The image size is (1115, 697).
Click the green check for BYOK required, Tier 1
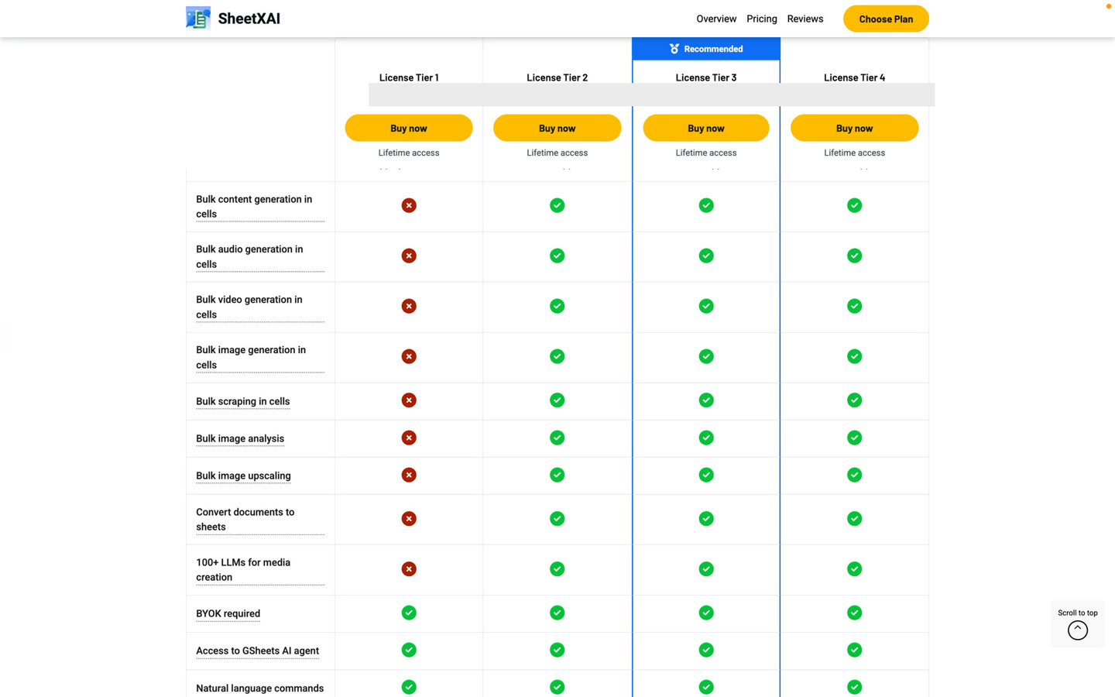coord(409,613)
